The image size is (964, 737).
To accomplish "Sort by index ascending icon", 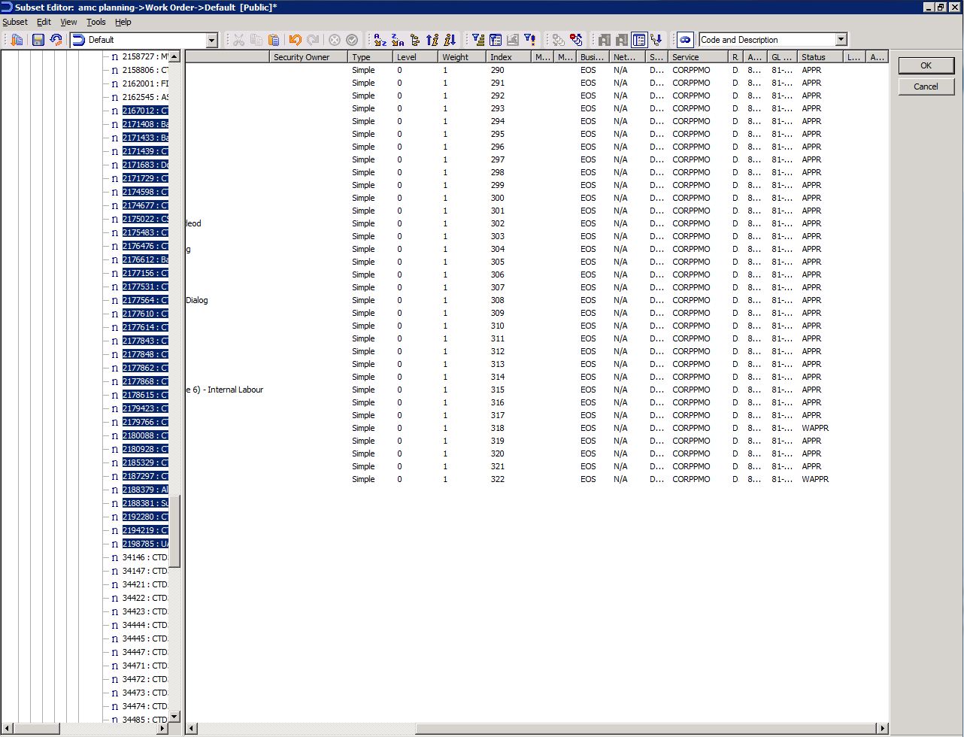I will [x=432, y=40].
